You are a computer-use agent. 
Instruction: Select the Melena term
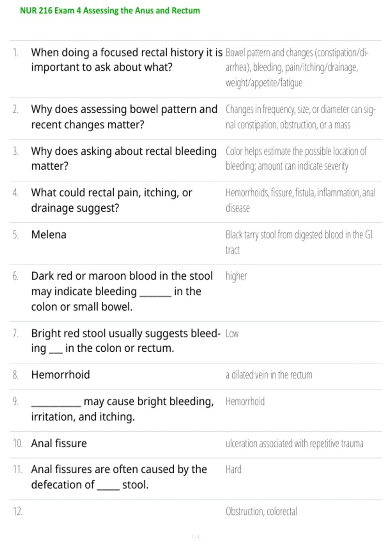click(49, 234)
